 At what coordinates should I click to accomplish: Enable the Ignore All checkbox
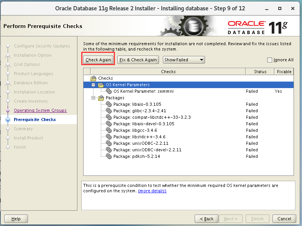click(x=269, y=60)
